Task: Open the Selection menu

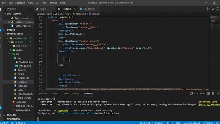Action: click(x=20, y=3)
